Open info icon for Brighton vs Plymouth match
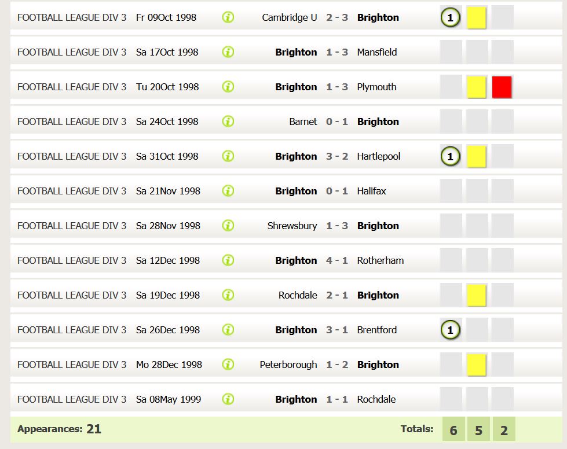This screenshot has height=449, width=567. coord(228,86)
